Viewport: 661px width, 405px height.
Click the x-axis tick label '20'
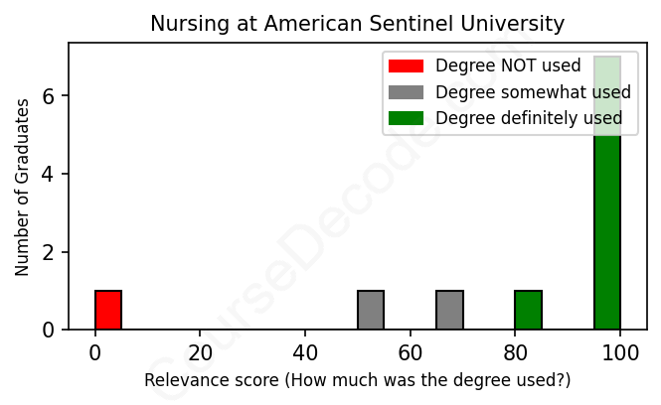[200, 352]
